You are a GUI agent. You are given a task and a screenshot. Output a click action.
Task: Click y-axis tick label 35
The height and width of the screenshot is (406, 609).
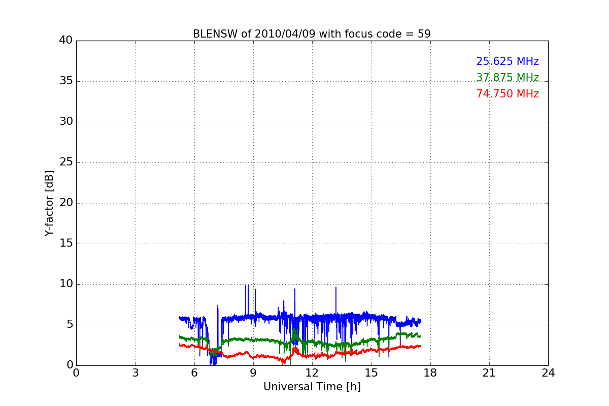(66, 81)
